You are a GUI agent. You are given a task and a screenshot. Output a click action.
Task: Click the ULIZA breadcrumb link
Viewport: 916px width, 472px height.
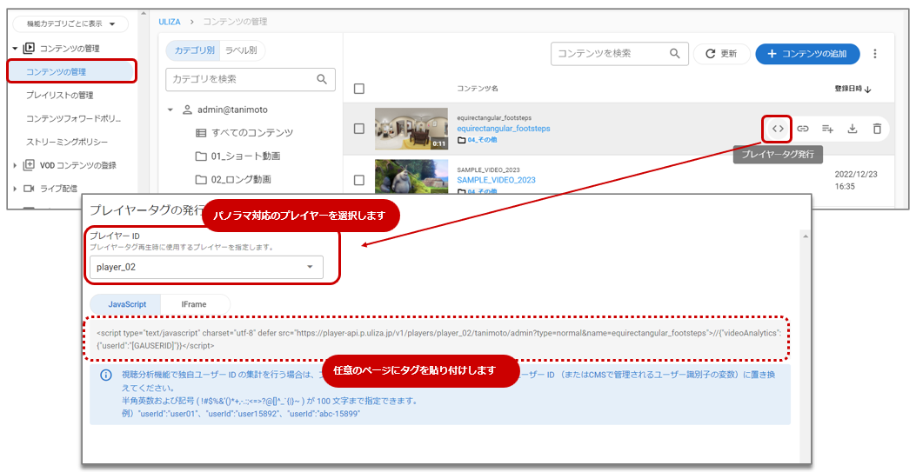click(x=170, y=22)
